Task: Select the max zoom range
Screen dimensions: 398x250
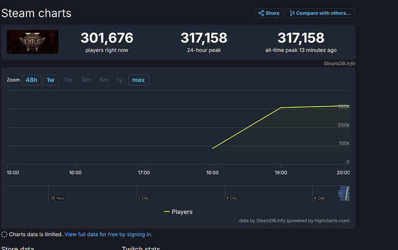Action: 138,80
